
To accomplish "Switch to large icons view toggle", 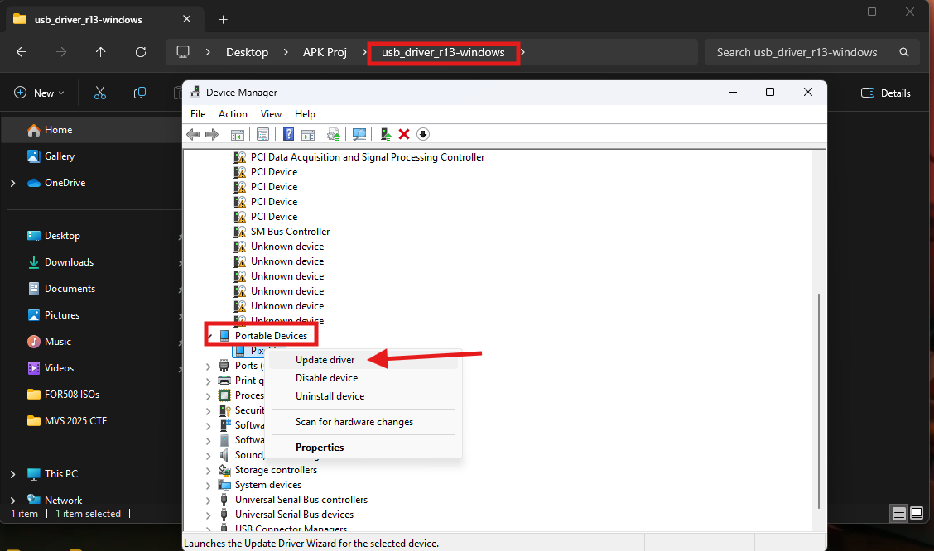I will tap(917, 514).
